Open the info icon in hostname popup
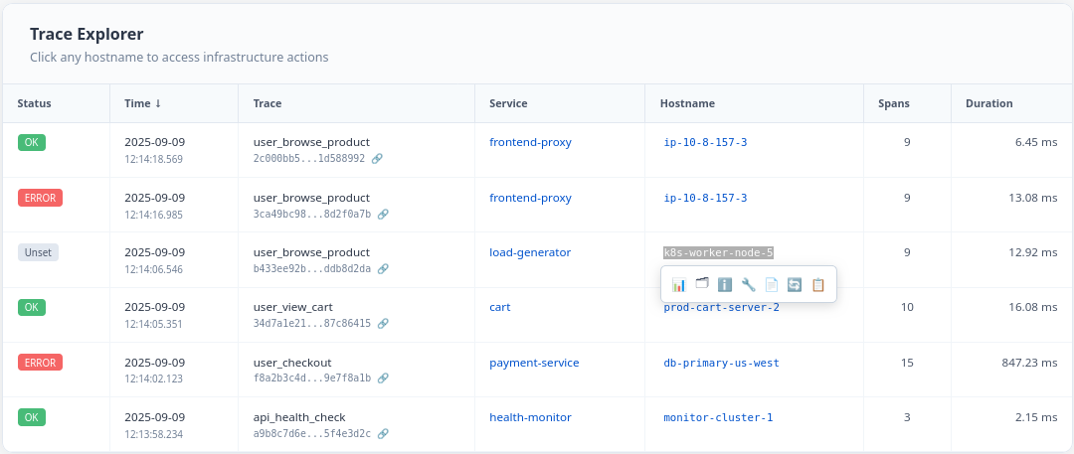 point(725,285)
